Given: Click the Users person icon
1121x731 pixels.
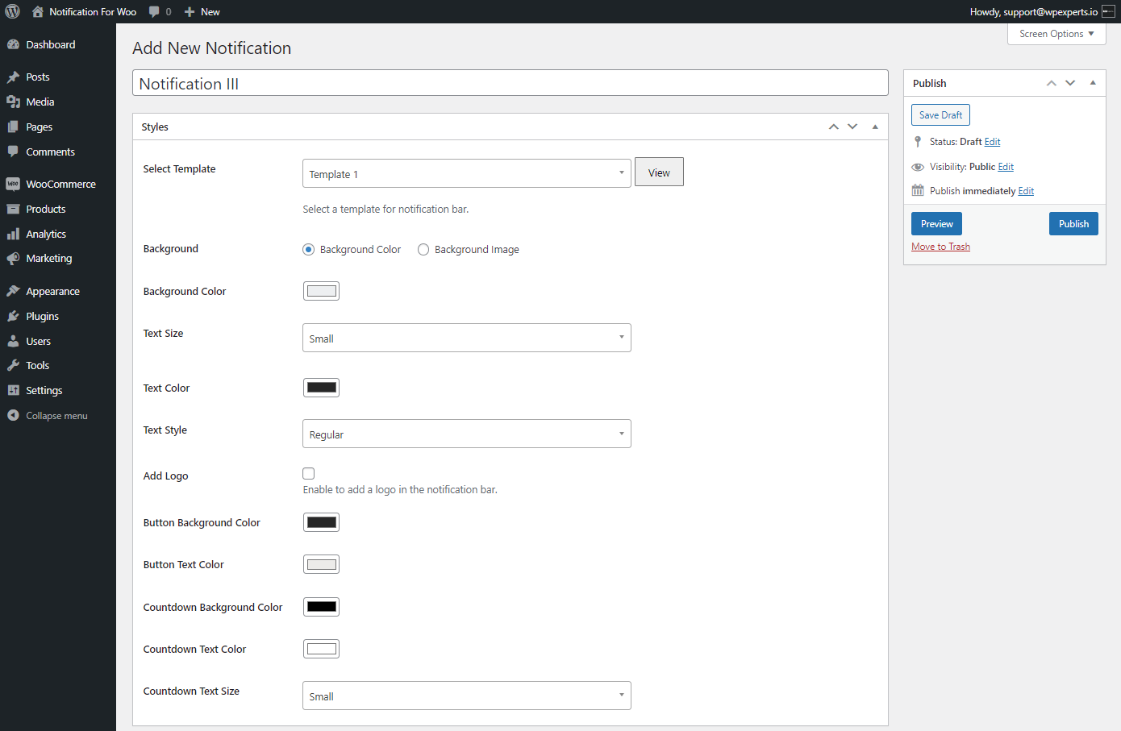Looking at the screenshot, I should coord(13,341).
